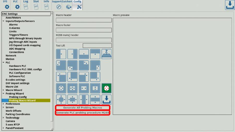The image size is (235, 132).
Task: Expand the Macro Wizard tree node
Action: (3, 90)
